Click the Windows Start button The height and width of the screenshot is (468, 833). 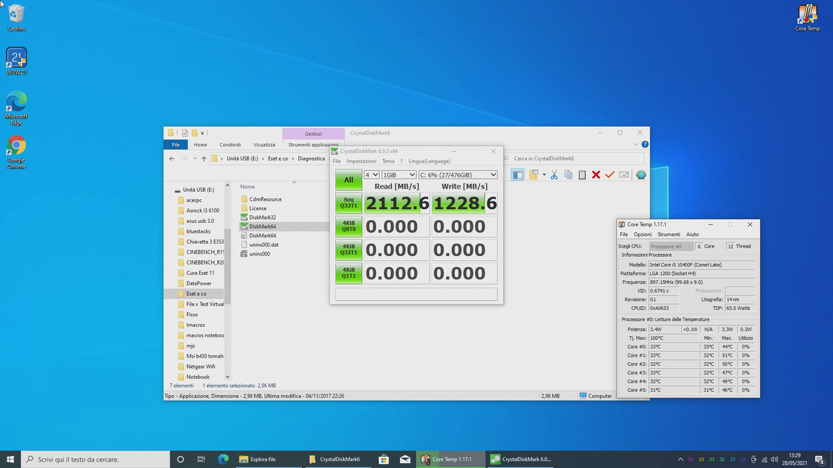tap(10, 459)
